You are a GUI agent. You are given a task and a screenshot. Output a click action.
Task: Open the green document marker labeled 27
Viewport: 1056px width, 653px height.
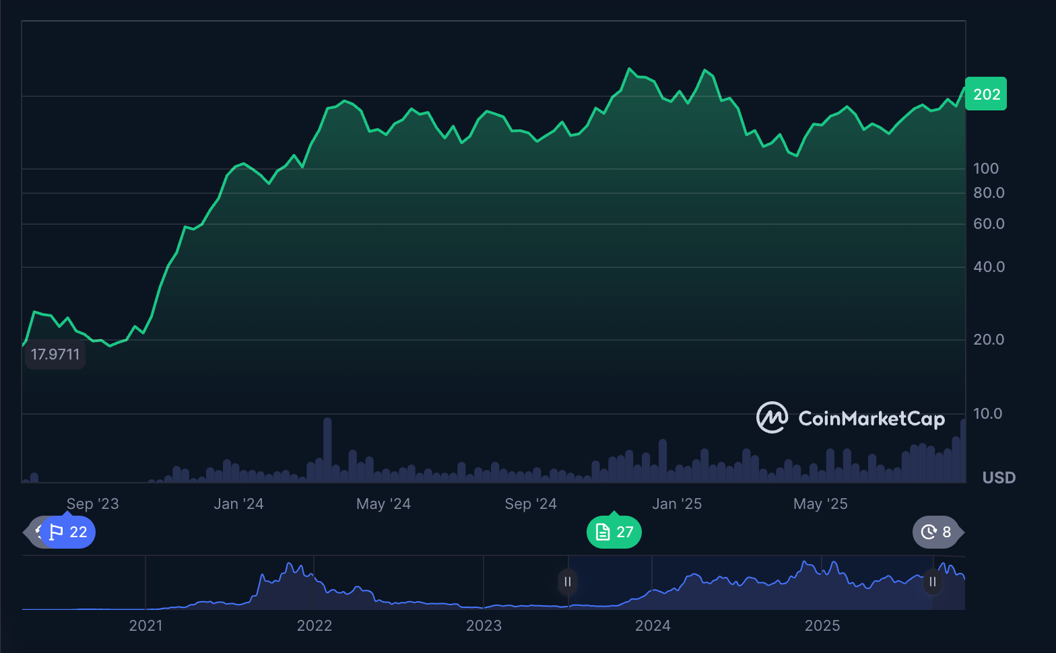point(614,532)
